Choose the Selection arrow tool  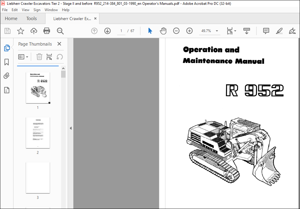coord(150,31)
